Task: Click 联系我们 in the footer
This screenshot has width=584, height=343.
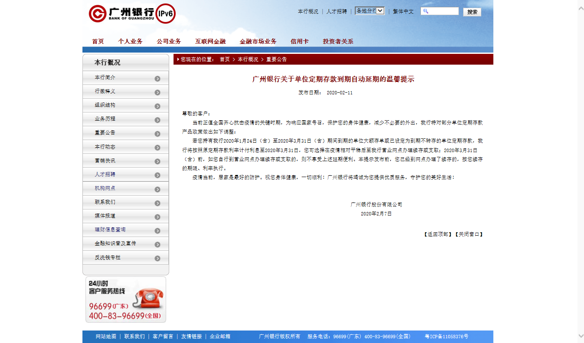Action: pos(135,337)
